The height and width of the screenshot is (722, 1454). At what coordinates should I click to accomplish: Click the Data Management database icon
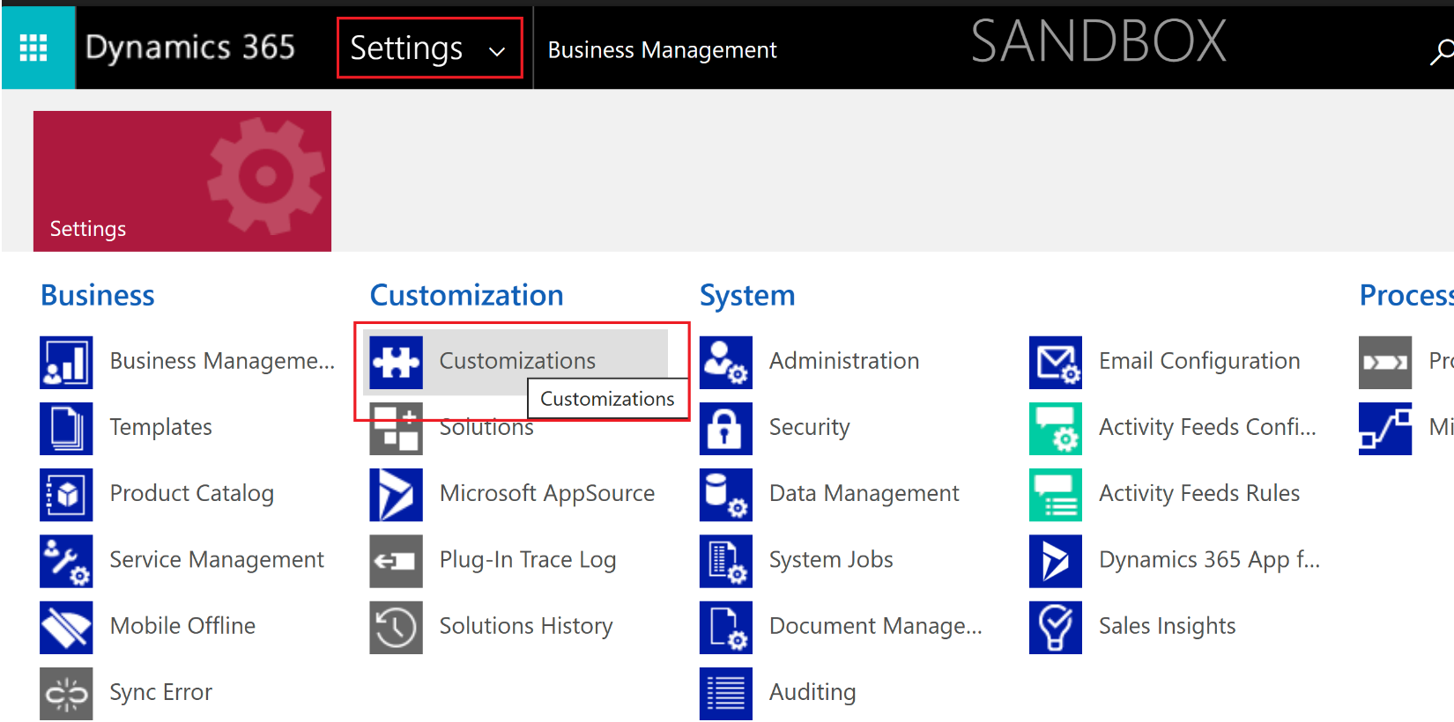tap(726, 495)
